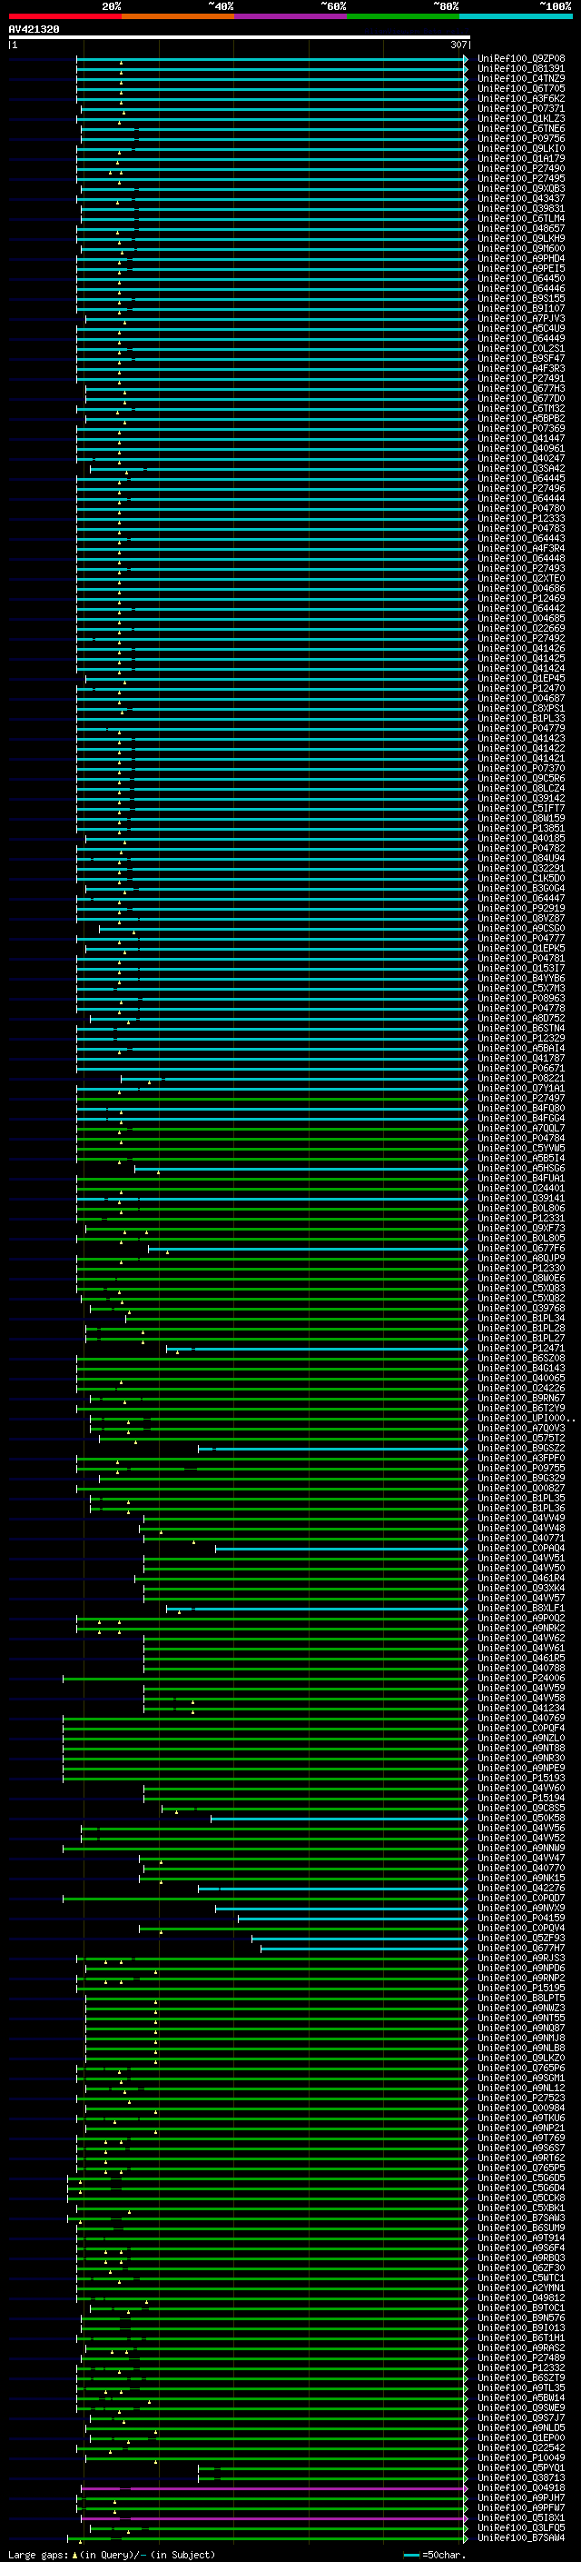Select the AV421320 query title

34,29
